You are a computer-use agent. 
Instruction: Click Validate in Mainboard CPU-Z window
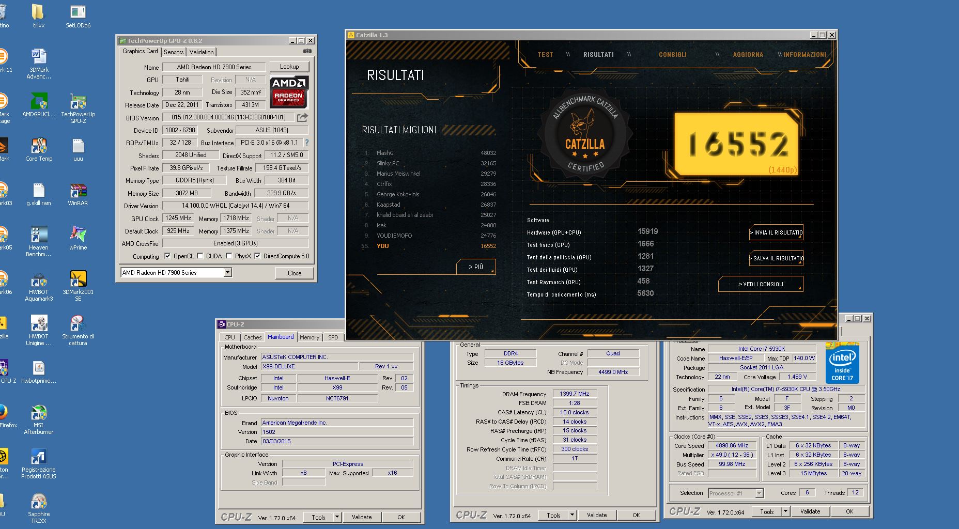click(362, 517)
